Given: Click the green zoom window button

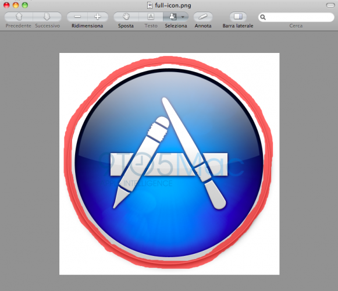Looking at the screenshot, I should (25, 5).
